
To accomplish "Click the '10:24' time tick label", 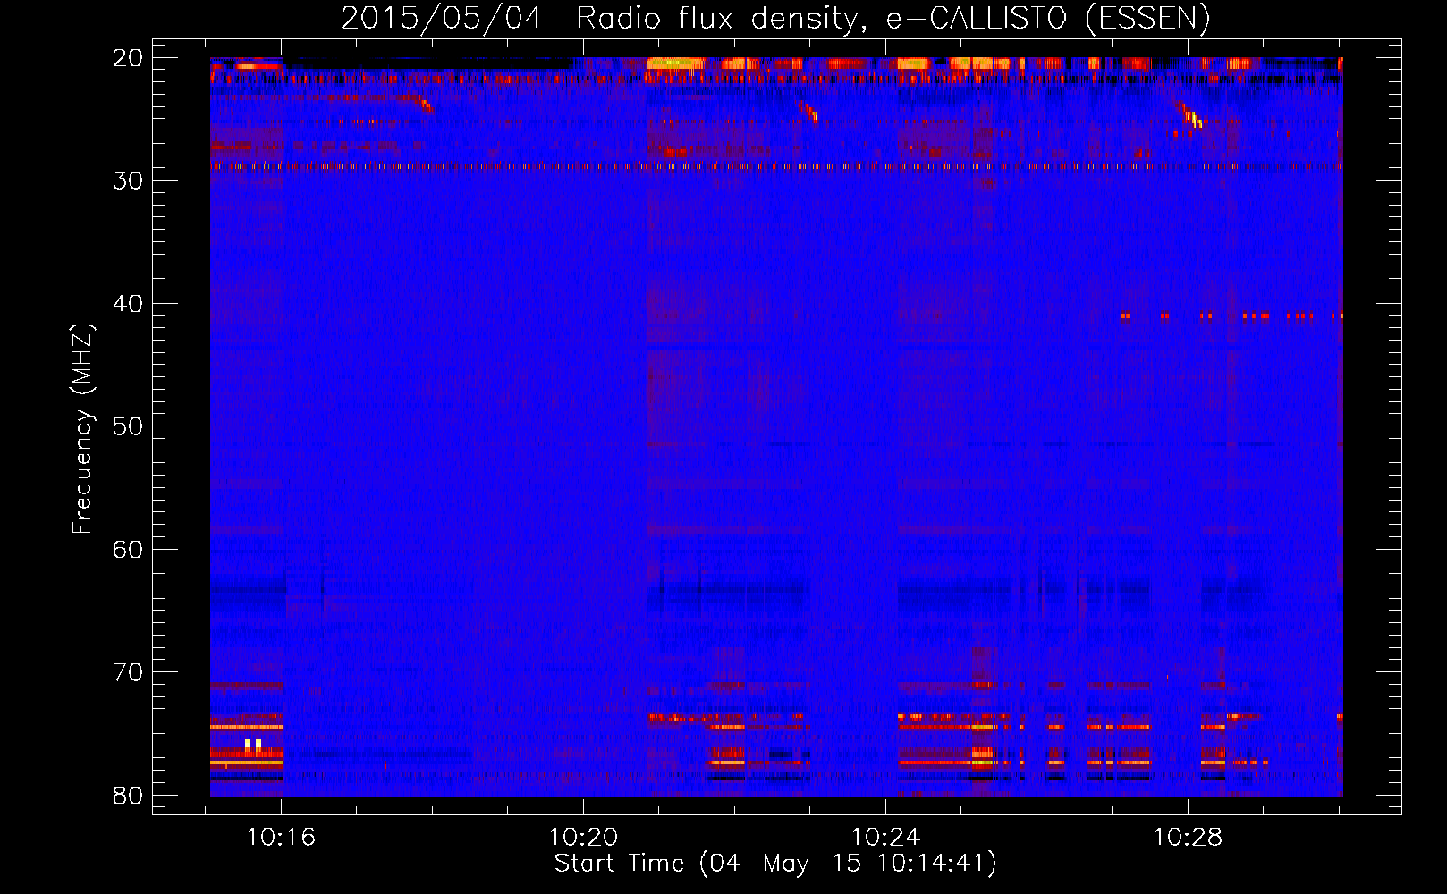I will pyautogui.click(x=885, y=838).
